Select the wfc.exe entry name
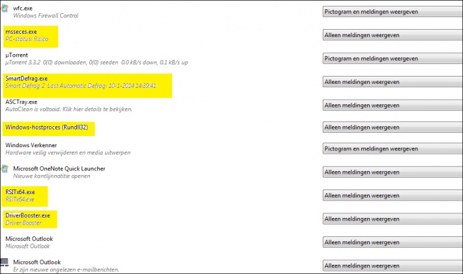This screenshot has height=274, width=463. pos(22,8)
